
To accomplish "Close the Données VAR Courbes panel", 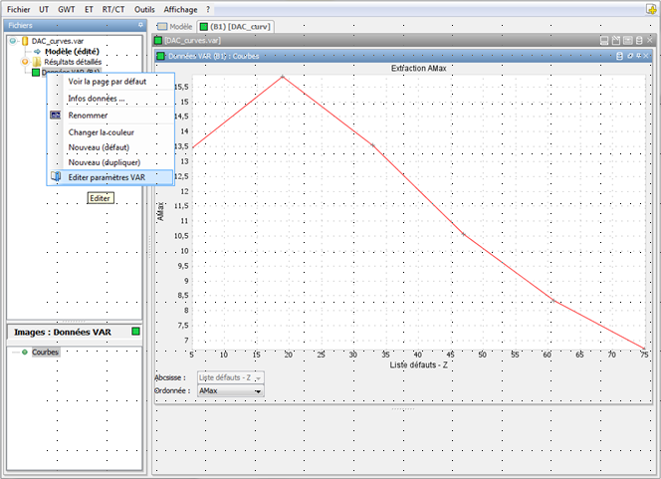I will 646,56.
